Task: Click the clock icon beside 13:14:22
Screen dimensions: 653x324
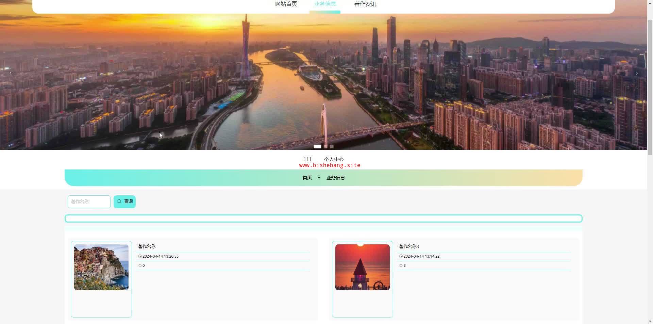Action: pos(401,256)
